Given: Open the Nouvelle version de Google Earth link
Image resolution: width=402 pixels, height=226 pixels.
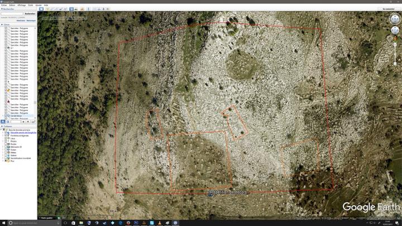Looking at the screenshot, I should tap(23, 133).
